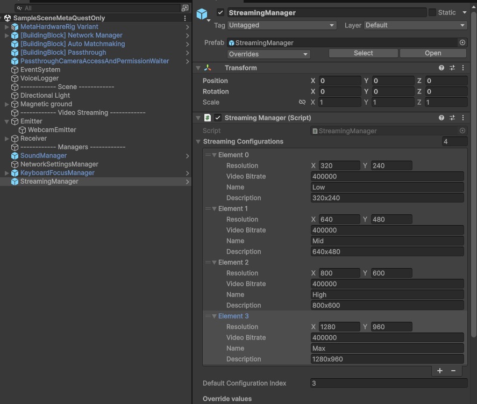Enable the Static checkbox
Image resolution: width=477 pixels, height=404 pixels.
coord(432,12)
